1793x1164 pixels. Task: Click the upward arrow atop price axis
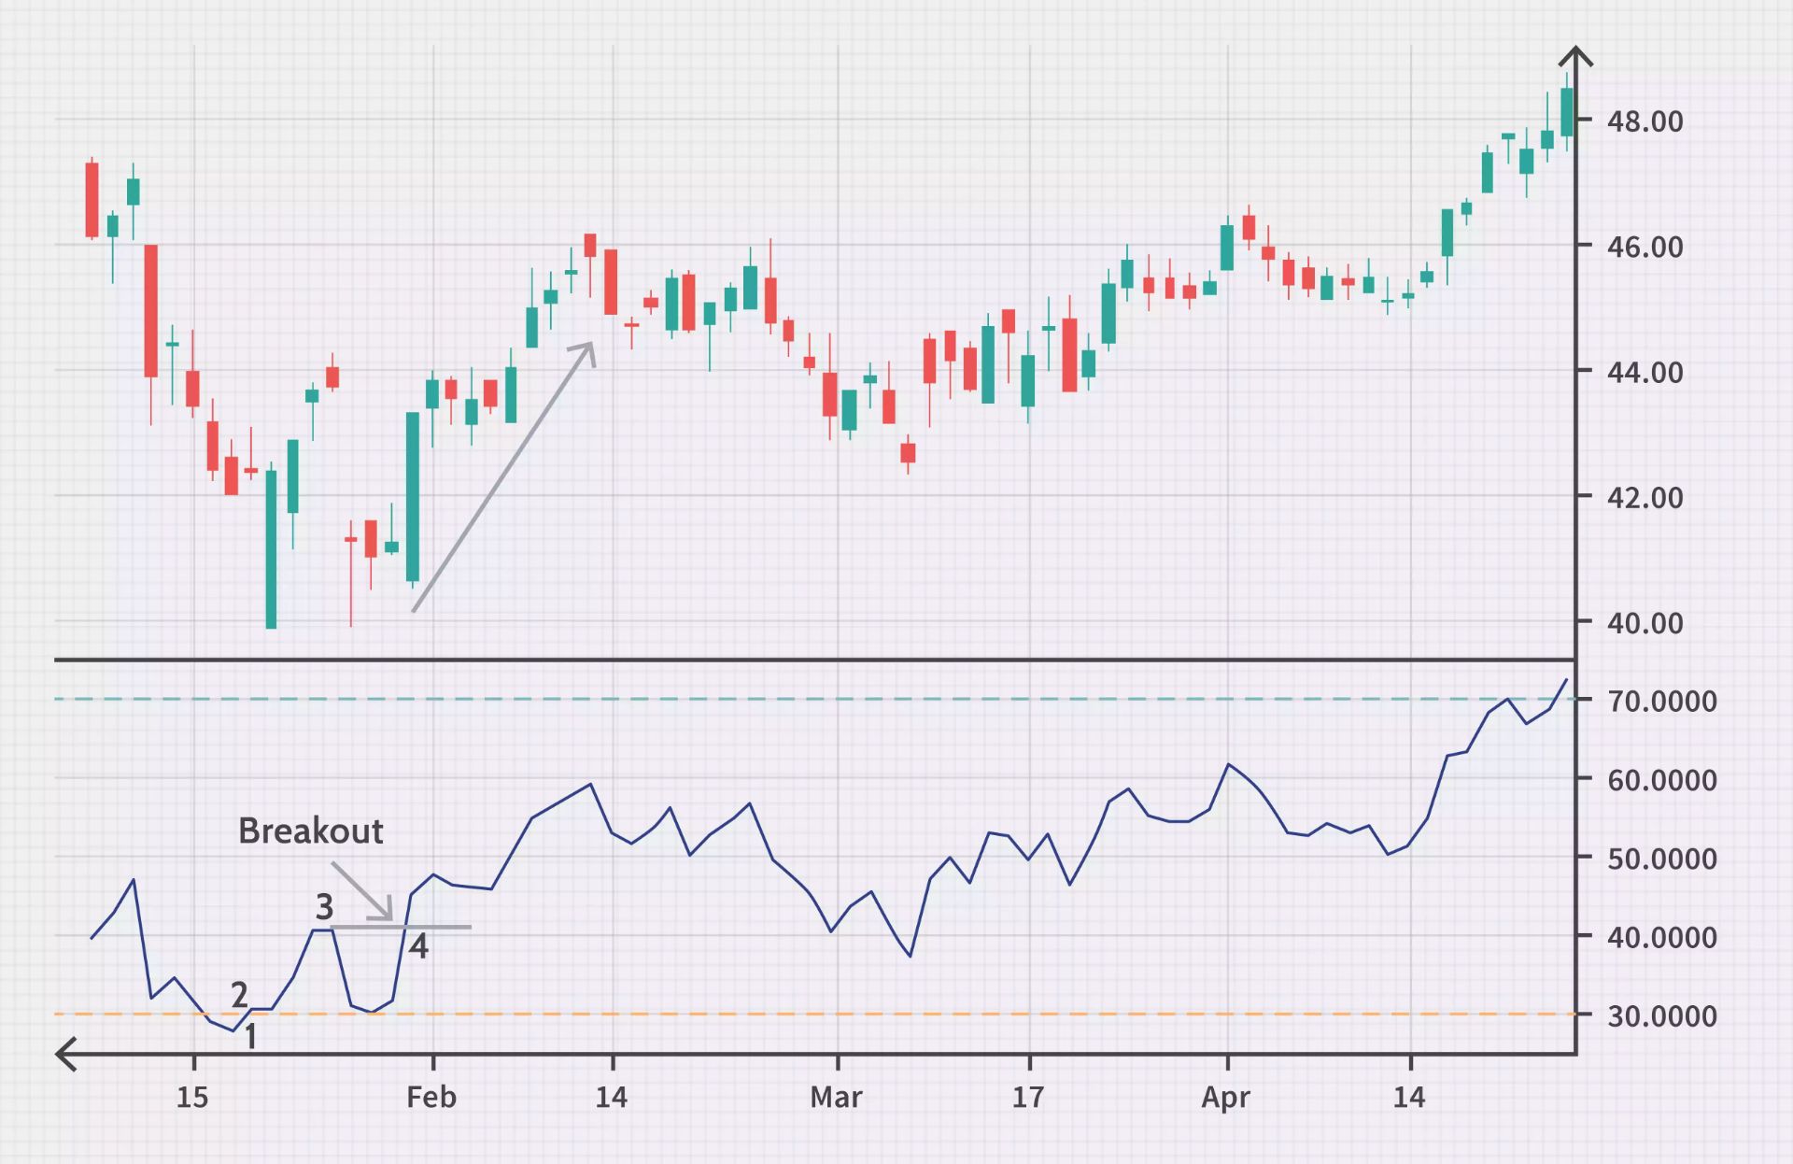click(1576, 56)
